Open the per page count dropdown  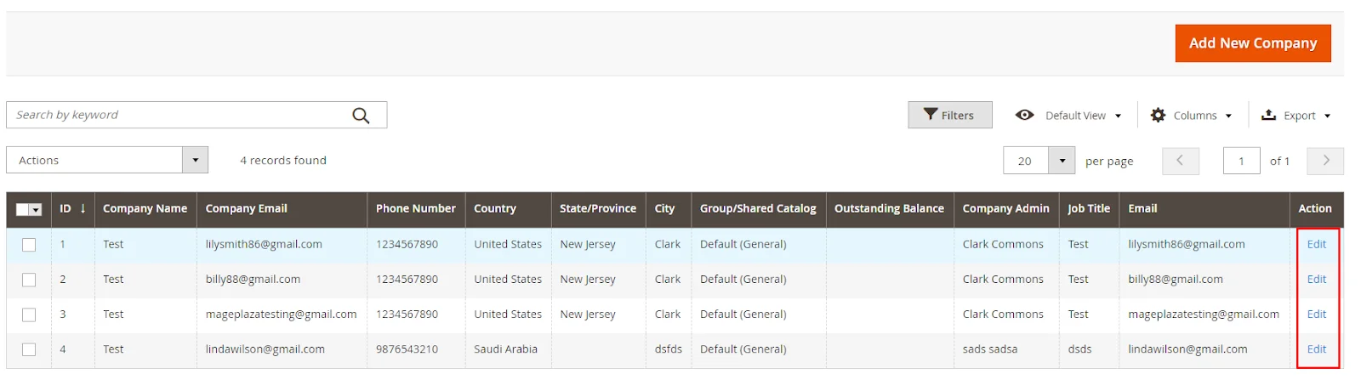1062,161
